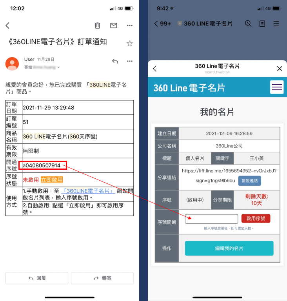Mark email unread with envelope icon
Viewport: 287px width, 301px height.
pyautogui.click(x=114, y=25)
